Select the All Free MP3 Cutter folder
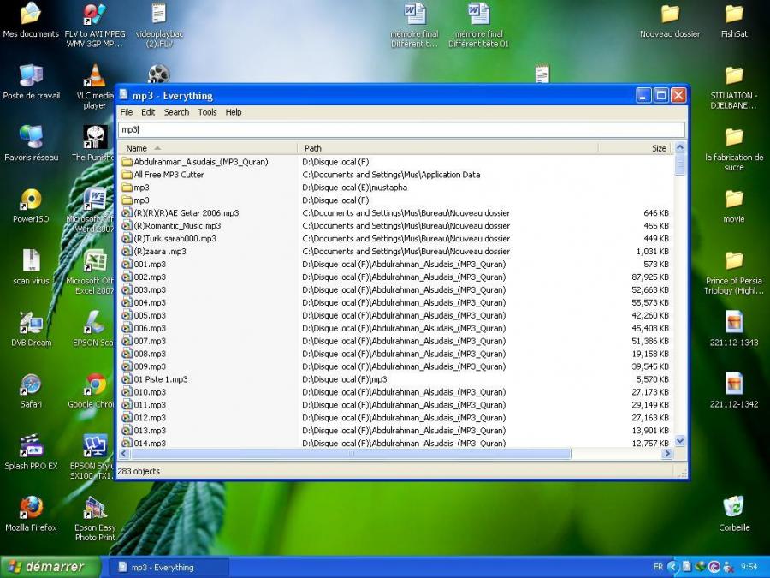This screenshot has width=770, height=578. (x=169, y=175)
